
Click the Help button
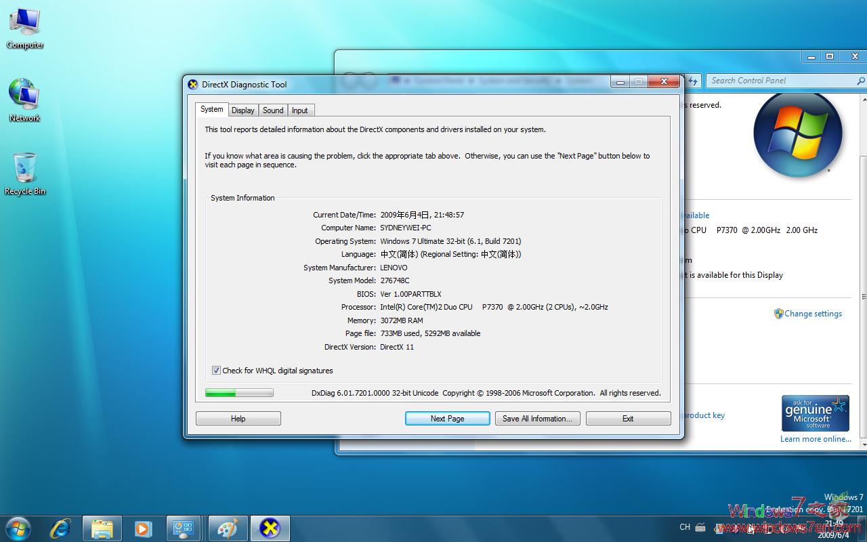[x=238, y=419]
